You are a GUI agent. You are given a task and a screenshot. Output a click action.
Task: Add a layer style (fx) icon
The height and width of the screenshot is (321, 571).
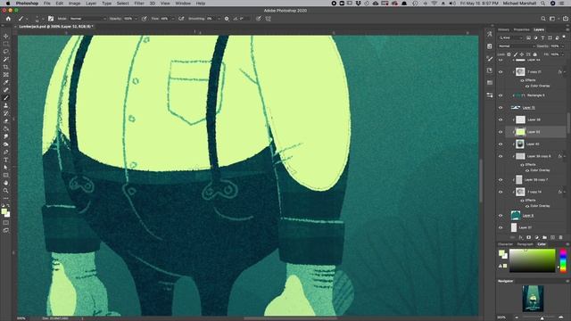pyautogui.click(x=520, y=237)
